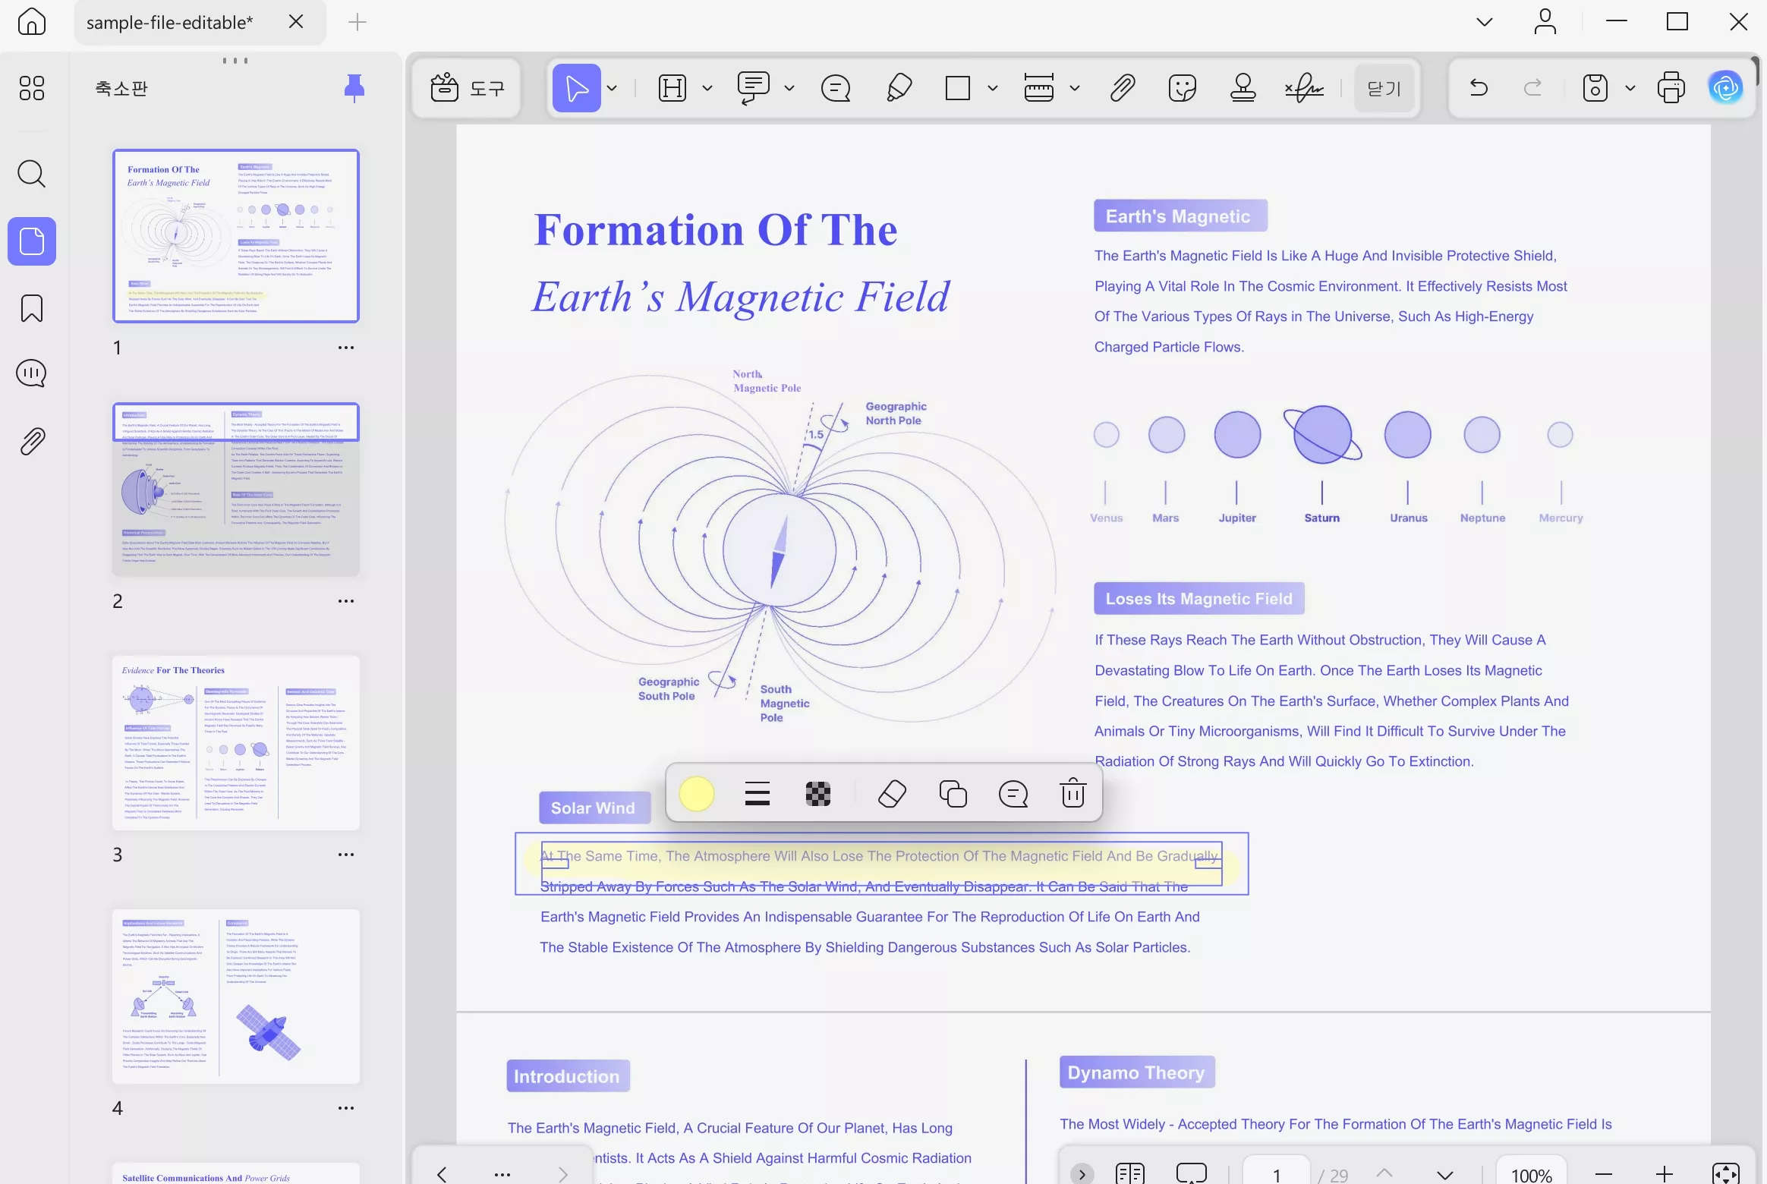
Task: Pin the thumbnail panel
Action: point(354,88)
